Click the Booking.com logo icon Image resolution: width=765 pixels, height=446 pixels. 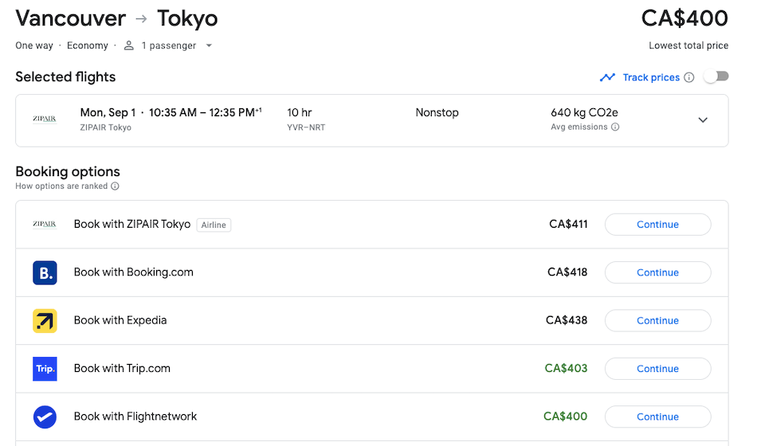(x=45, y=272)
